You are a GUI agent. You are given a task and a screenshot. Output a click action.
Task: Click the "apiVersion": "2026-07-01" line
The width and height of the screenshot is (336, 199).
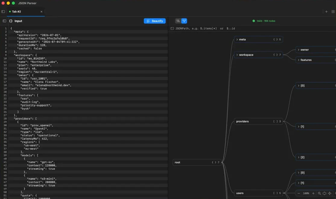coord(39,35)
